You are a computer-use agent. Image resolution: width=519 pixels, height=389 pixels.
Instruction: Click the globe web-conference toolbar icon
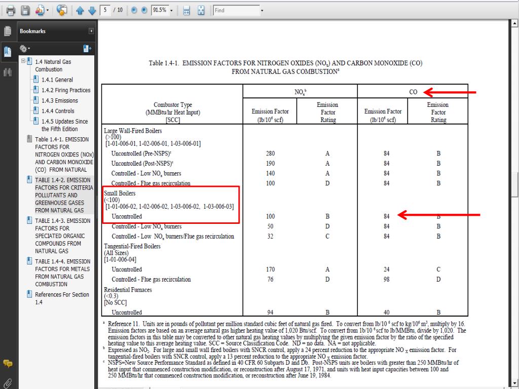61,10
